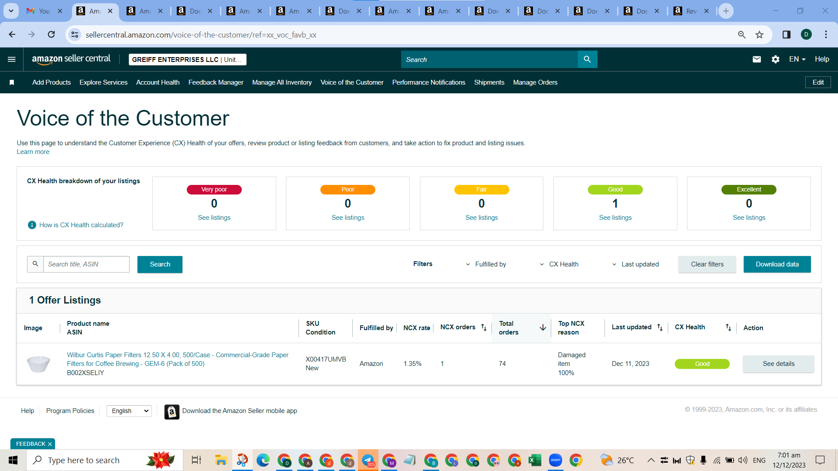This screenshot has height=471, width=838.
Task: View site information icon in address bar
Action: 75,34
